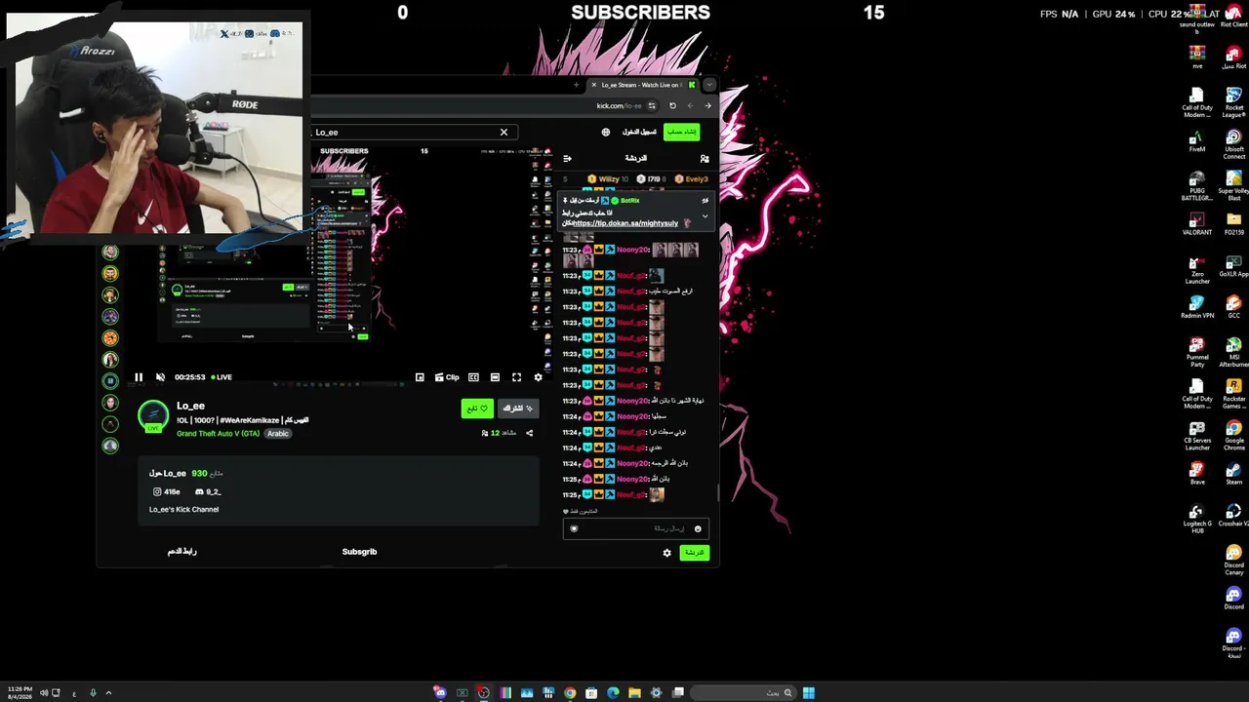The image size is (1249, 702).
Task: Open Discord Canary desktop shortcut
Action: coord(1233,560)
